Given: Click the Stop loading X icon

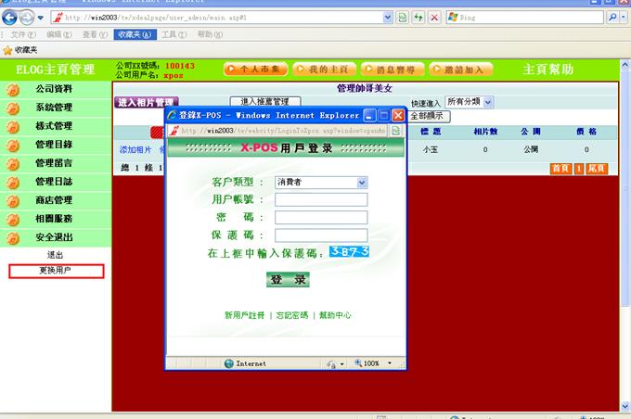Looking at the screenshot, I should [x=433, y=18].
